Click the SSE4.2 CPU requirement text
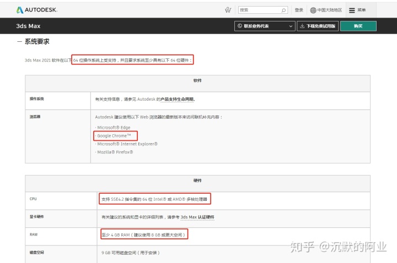Image resolution: width=397 pixels, height=263 pixels. click(154, 199)
